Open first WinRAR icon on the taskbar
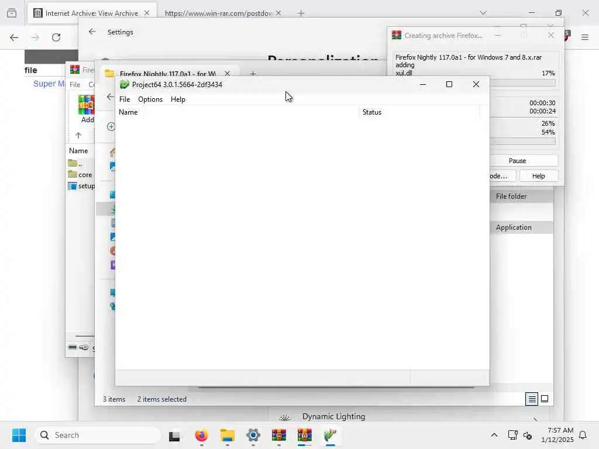Screen dimensions: 599x449 (x=279, y=435)
